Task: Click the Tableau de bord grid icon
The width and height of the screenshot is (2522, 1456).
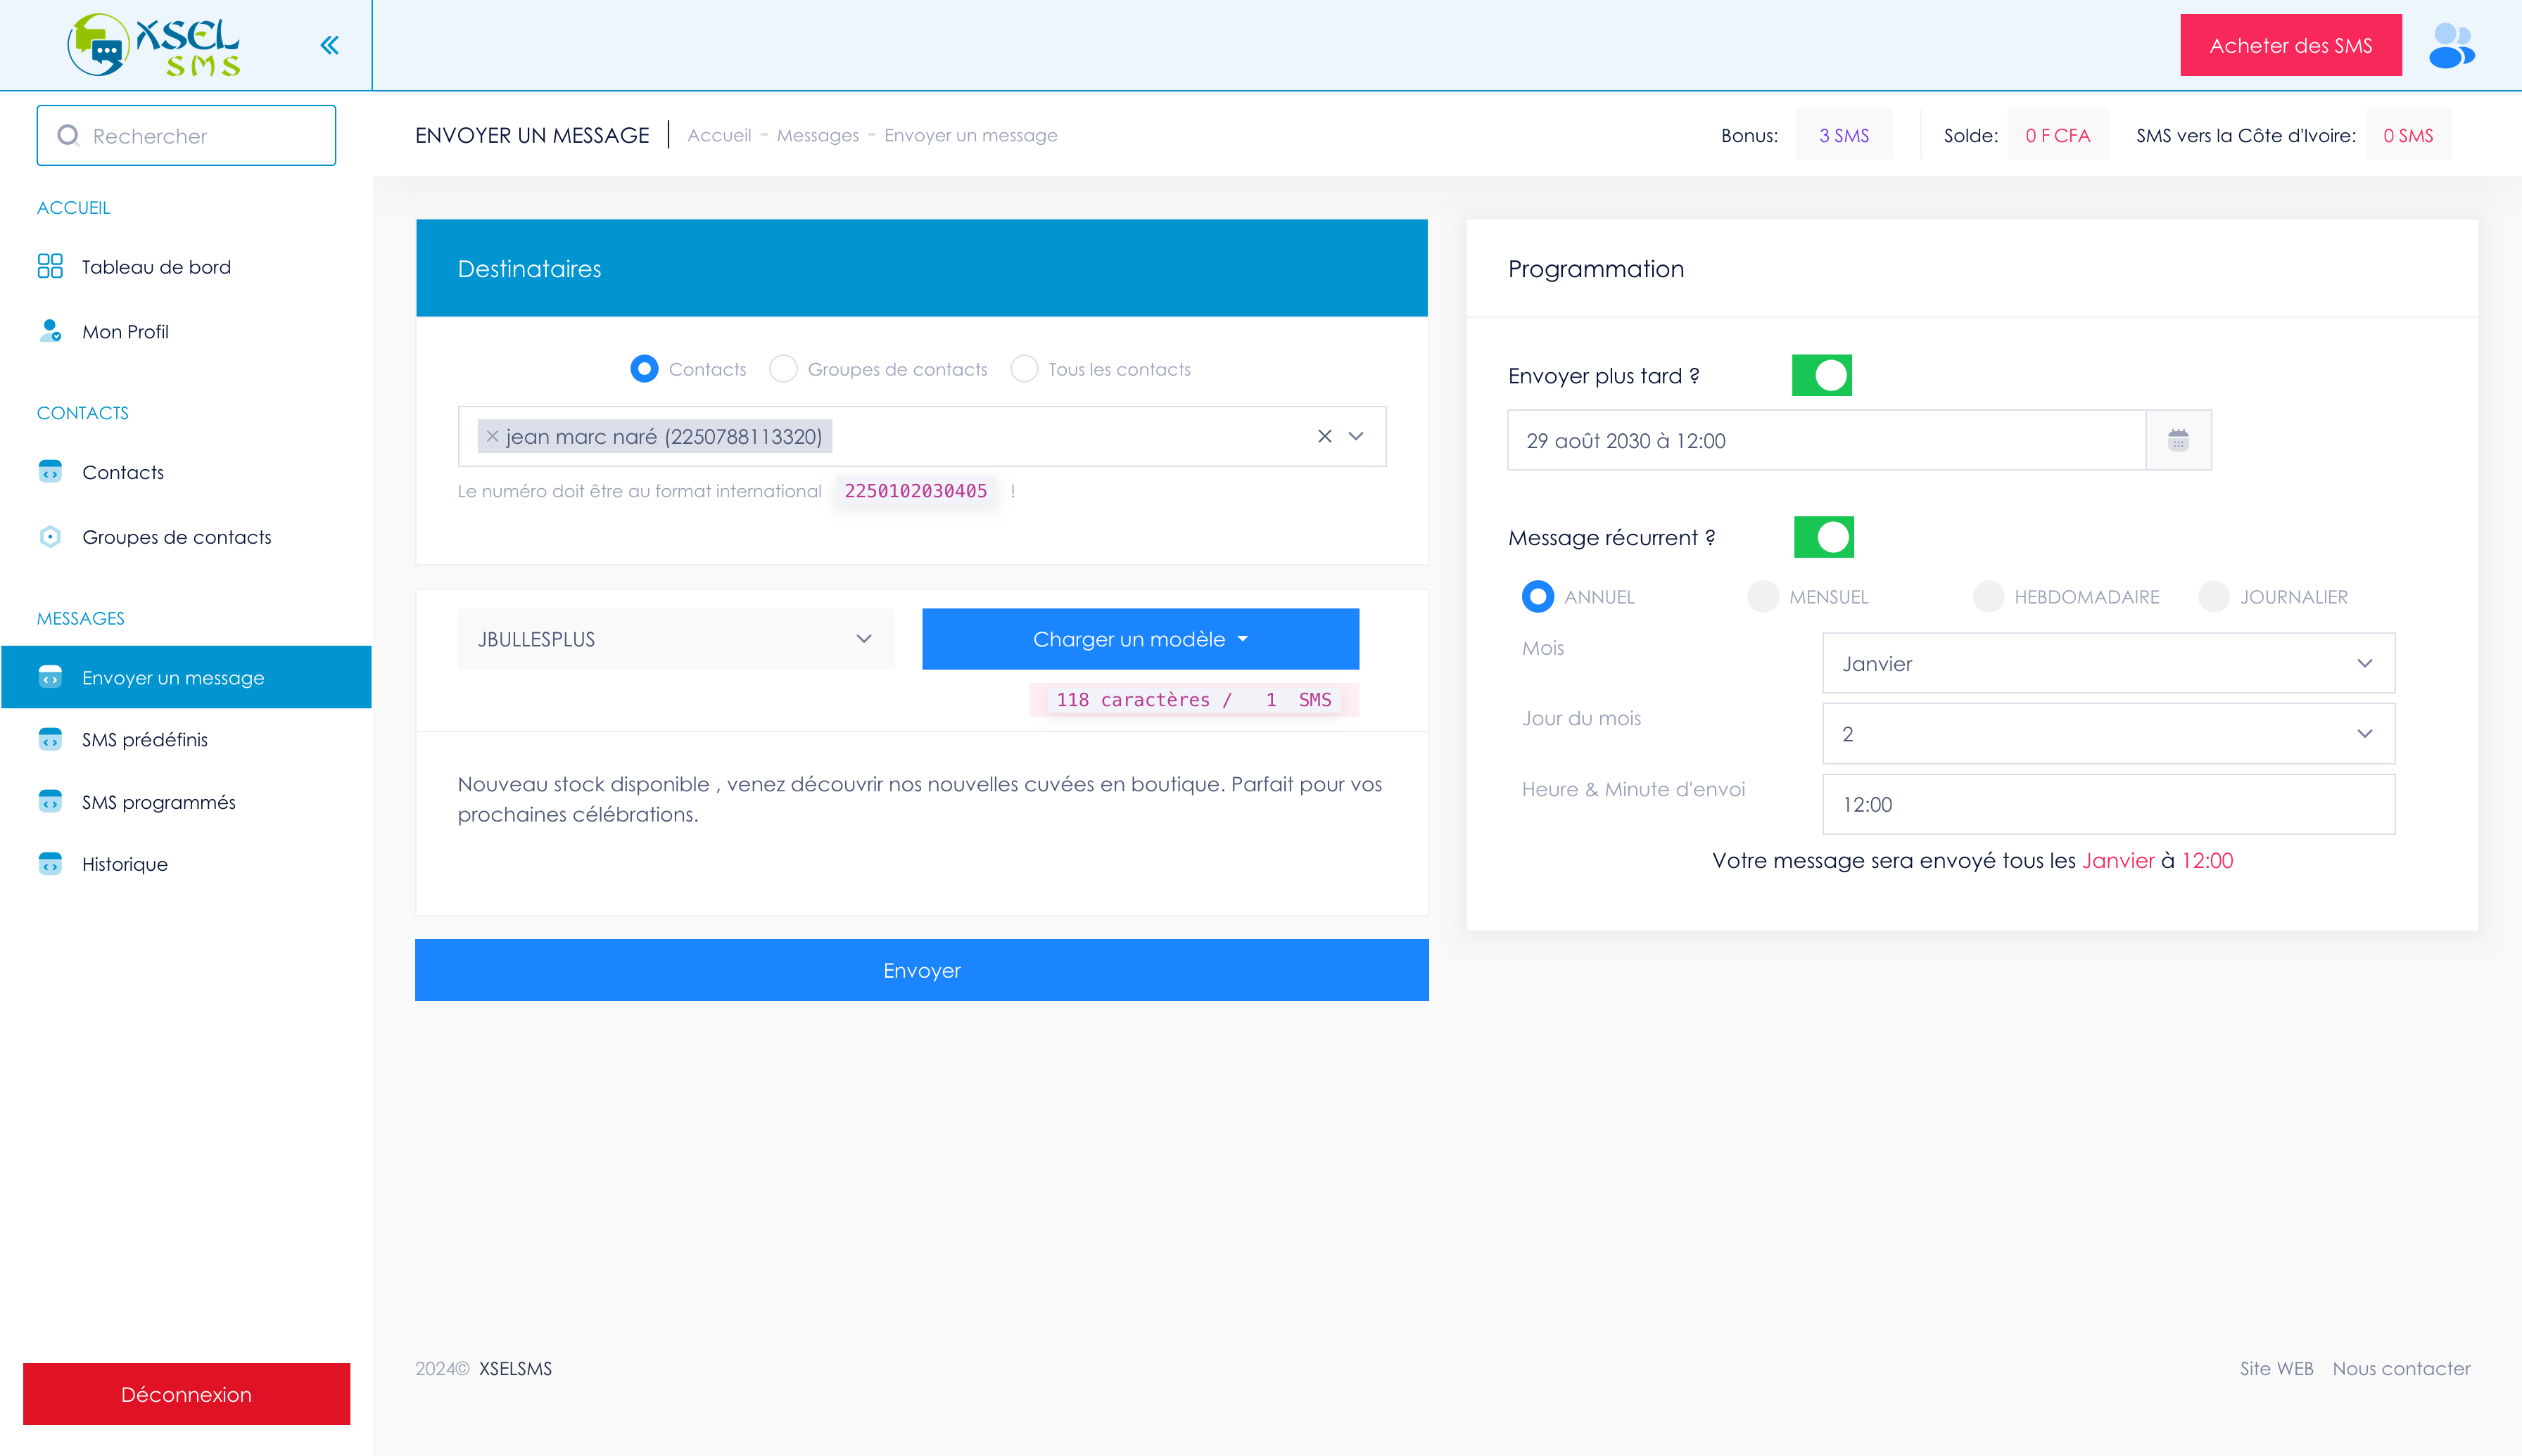Action: pos(50,266)
